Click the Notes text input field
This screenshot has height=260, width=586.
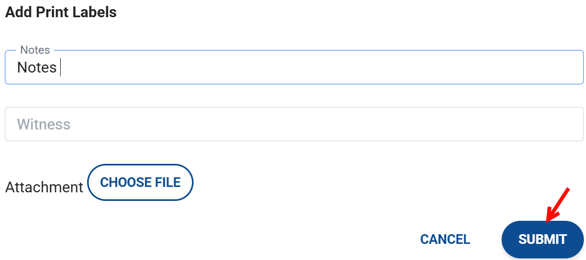coord(294,68)
